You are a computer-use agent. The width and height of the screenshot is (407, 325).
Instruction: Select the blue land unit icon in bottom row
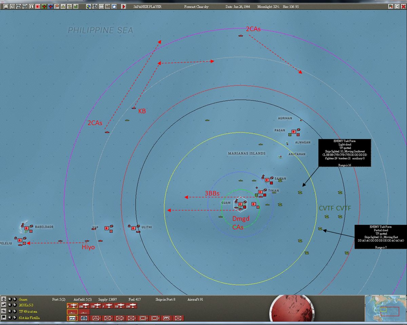tap(84, 318)
